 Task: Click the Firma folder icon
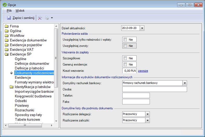click(x=7, y=26)
